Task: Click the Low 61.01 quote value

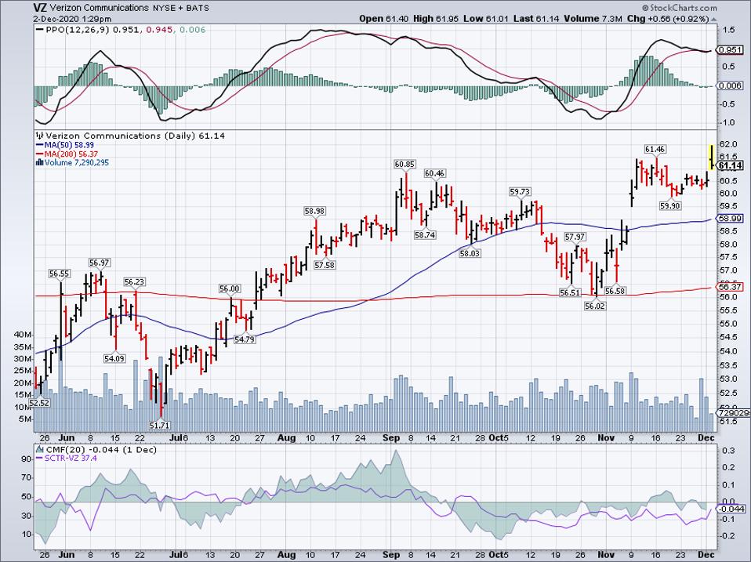Action: pos(486,19)
